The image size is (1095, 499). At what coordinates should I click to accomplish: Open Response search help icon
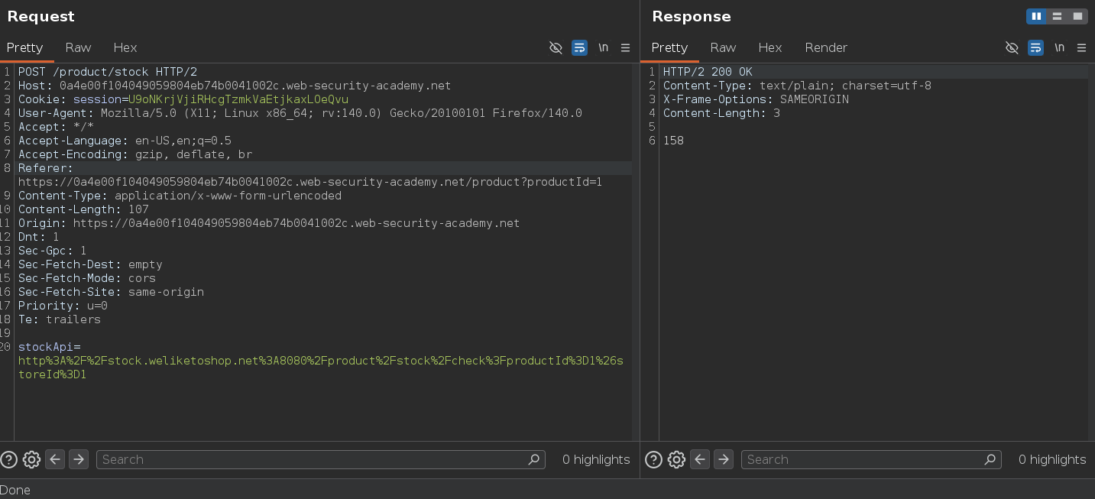[653, 459]
